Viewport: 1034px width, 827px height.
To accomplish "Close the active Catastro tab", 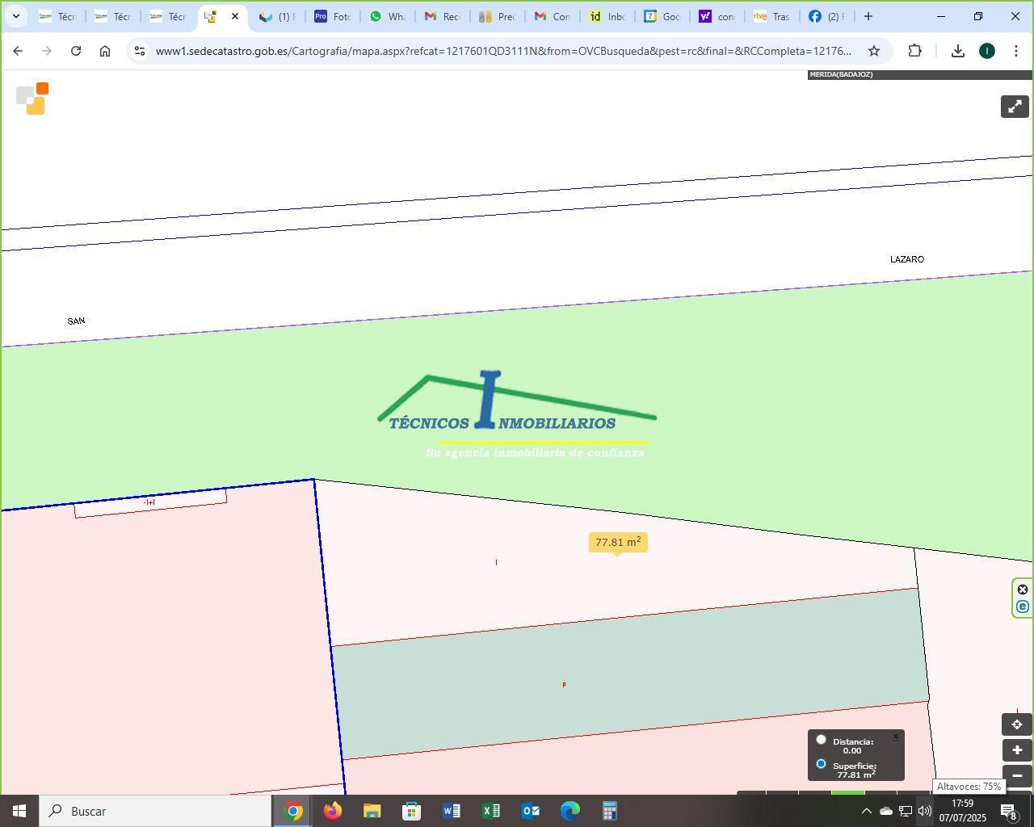I will point(235,16).
